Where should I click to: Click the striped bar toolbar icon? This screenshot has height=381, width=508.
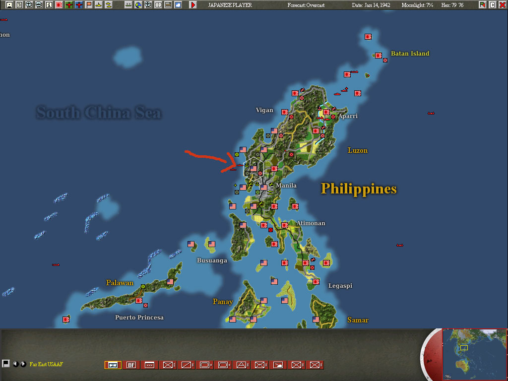coord(168,5)
